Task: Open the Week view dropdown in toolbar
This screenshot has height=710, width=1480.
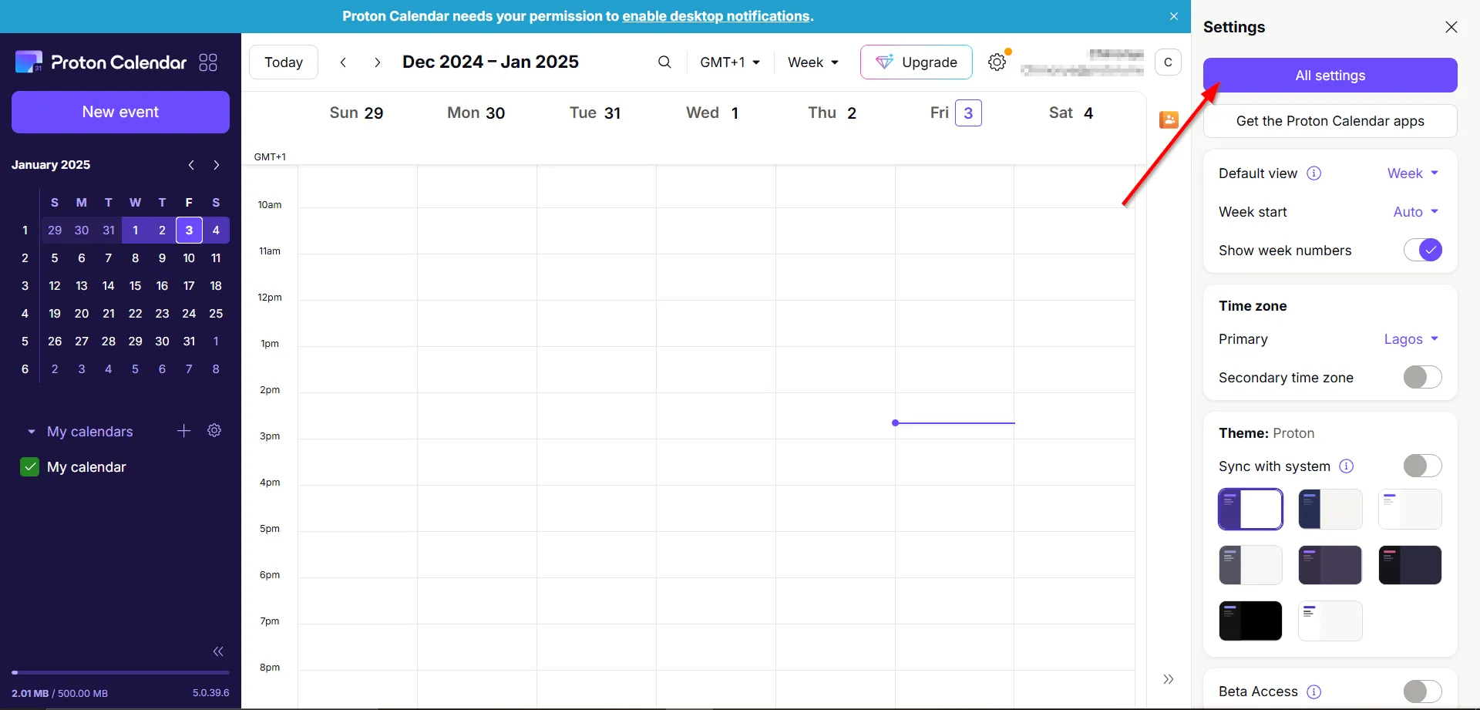Action: click(812, 62)
